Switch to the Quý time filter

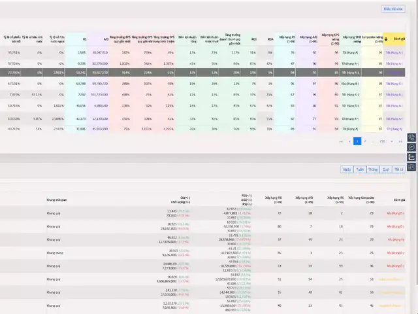coord(385,169)
